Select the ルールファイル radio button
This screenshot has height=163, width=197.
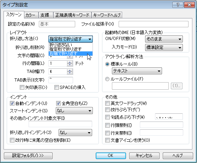[107, 79]
